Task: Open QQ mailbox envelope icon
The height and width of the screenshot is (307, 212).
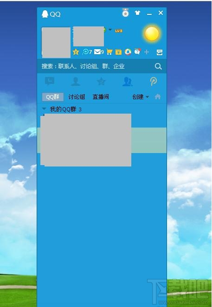Action: 99,52
